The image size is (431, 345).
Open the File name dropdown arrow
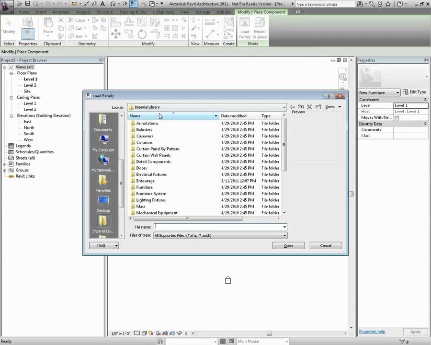[x=284, y=227]
